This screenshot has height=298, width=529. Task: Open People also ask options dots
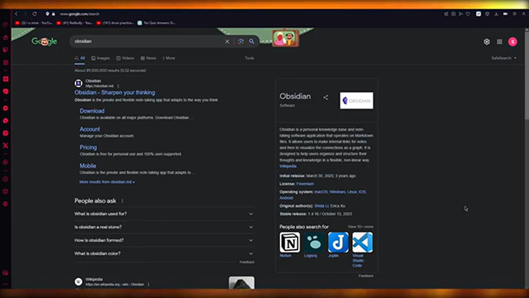pyautogui.click(x=122, y=201)
